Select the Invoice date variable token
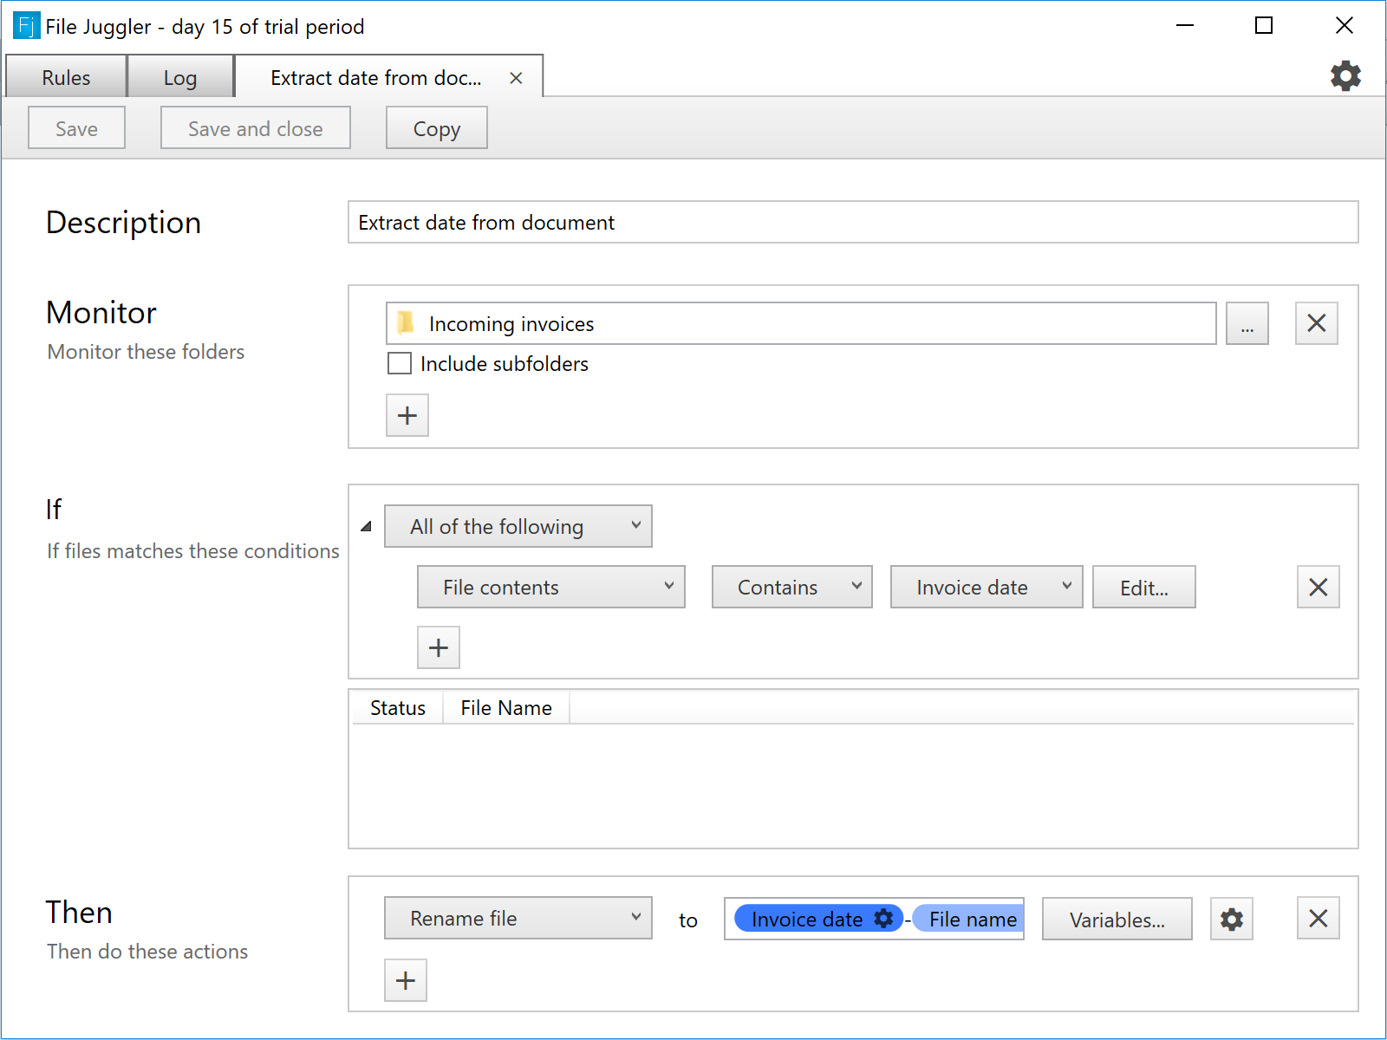 (818, 919)
